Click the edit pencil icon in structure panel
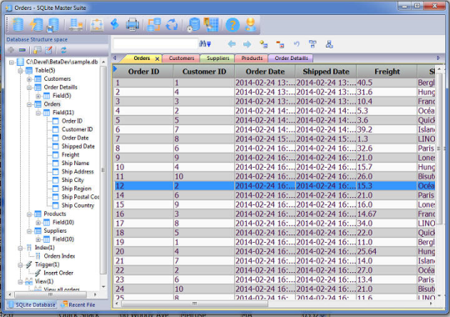Screen dimensions: 450x317 pos(48,50)
